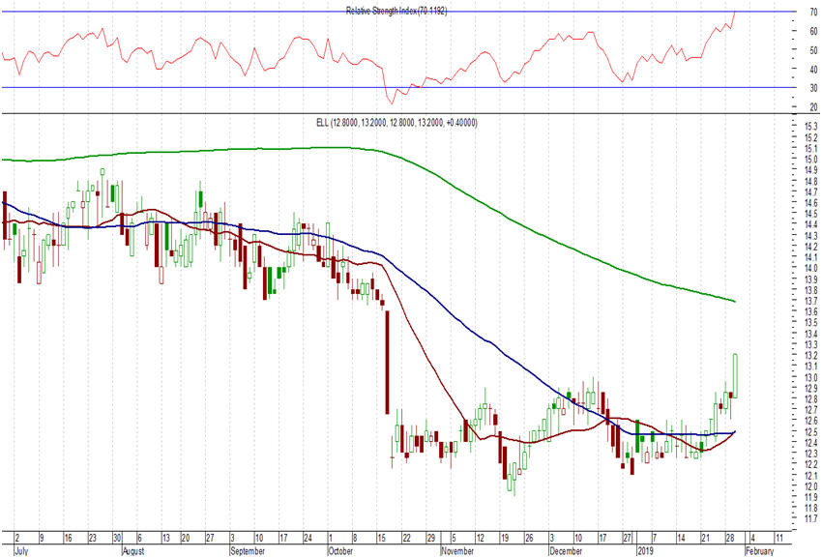Click the 15.0 price axis label
This screenshot has width=822, height=558.
(811, 159)
